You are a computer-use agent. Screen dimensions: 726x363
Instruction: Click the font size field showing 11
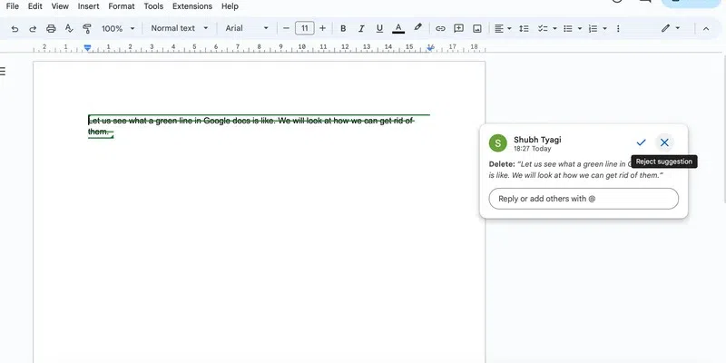coord(305,28)
